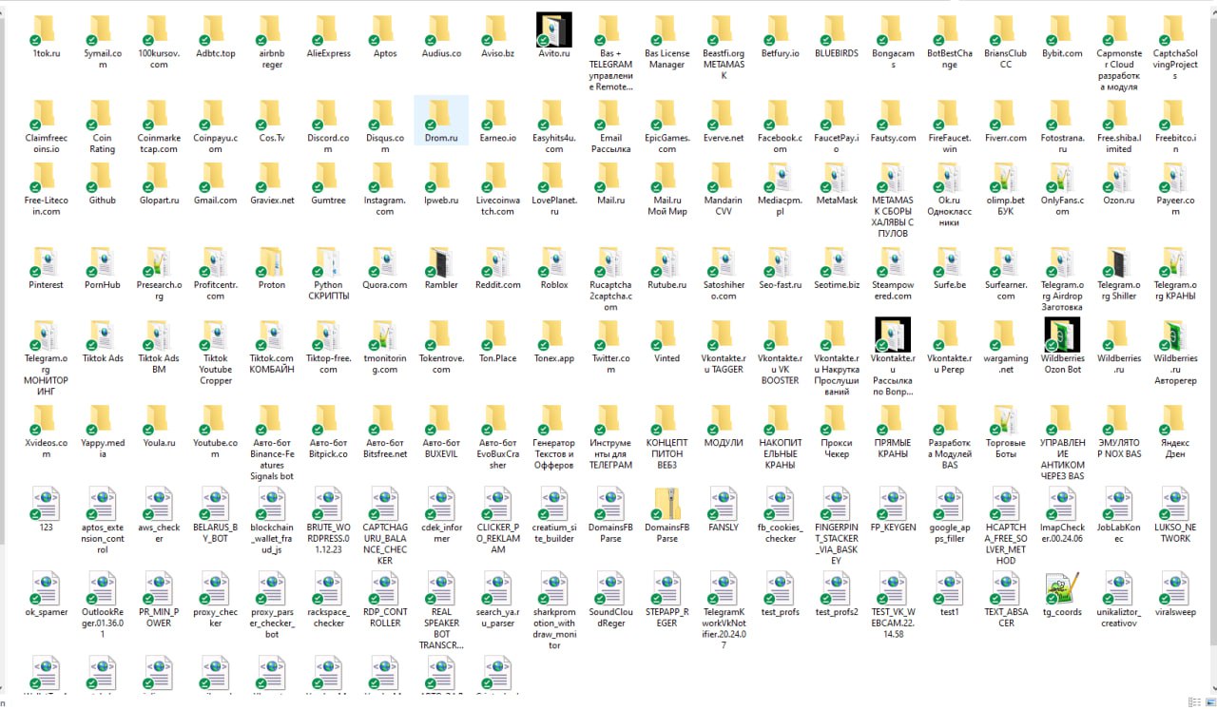Click the Vkontakte.ru TAGGER folder icon
This screenshot has height=710, width=1217.
coord(724,335)
